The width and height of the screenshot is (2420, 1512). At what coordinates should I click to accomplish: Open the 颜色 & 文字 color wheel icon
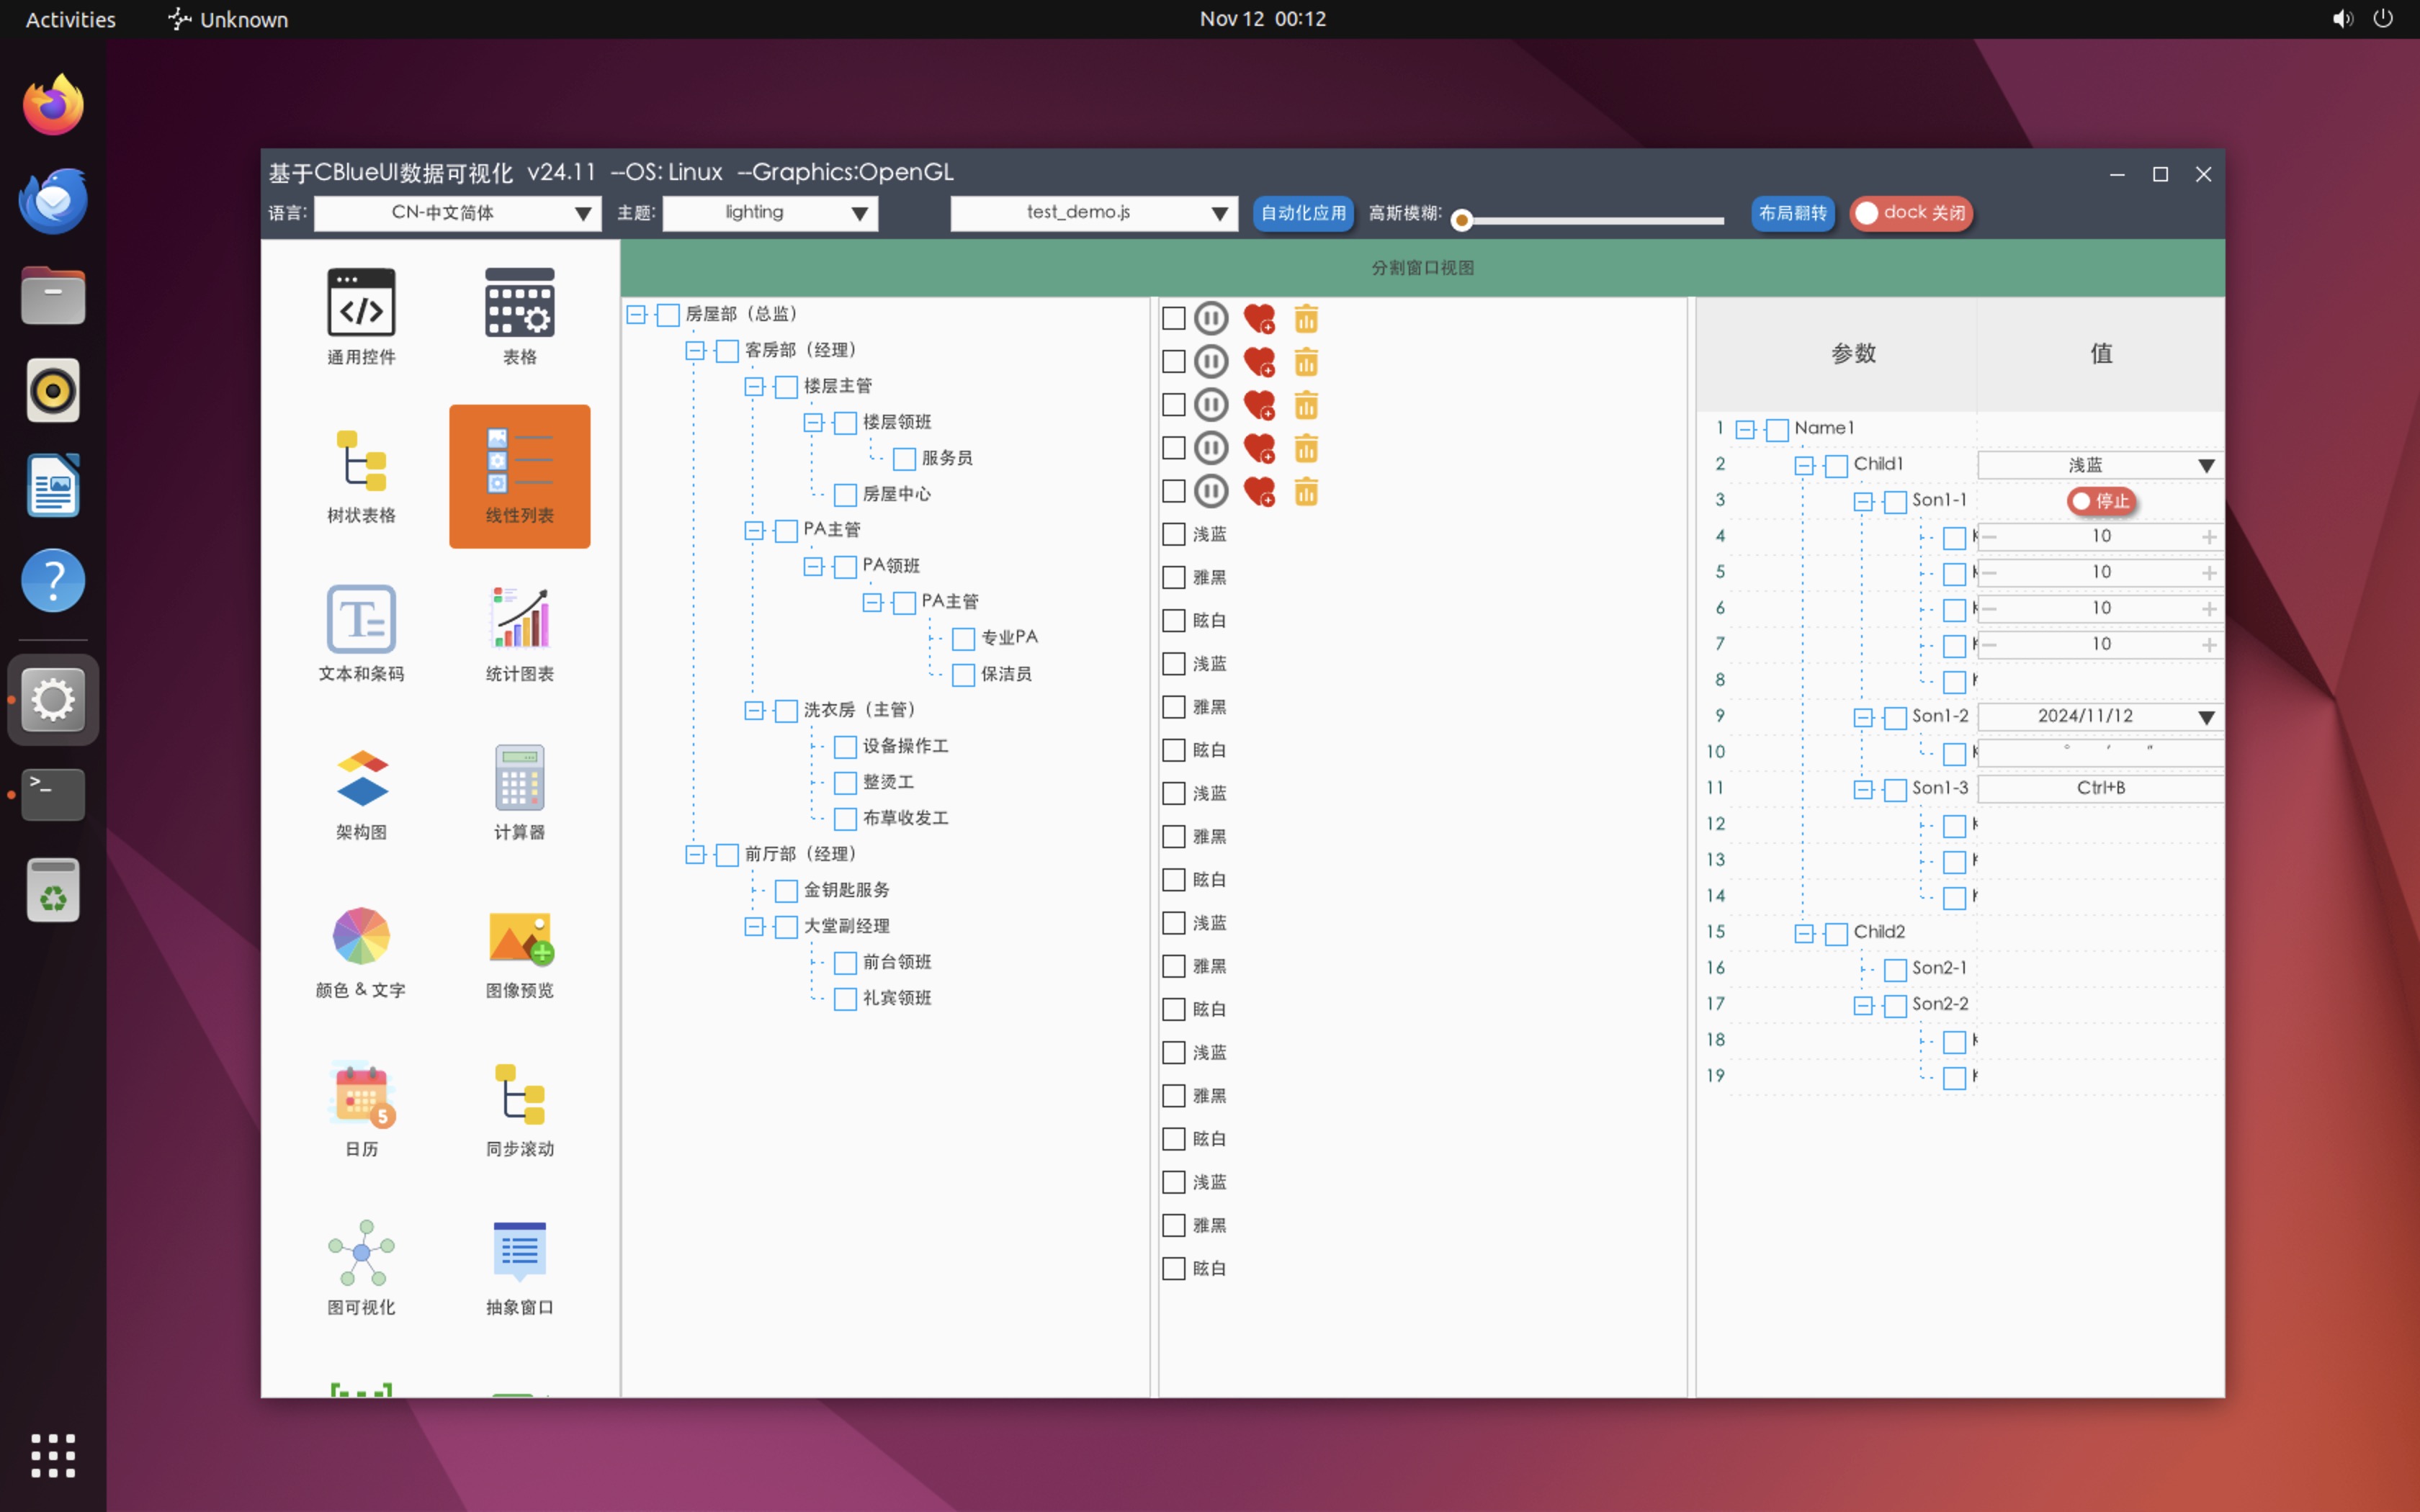point(361,937)
